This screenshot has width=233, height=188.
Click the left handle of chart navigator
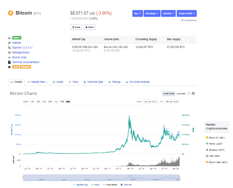(23, 178)
